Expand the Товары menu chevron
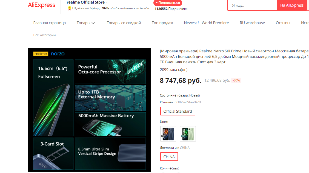309x173 pixels. pyautogui.click(x=93, y=23)
